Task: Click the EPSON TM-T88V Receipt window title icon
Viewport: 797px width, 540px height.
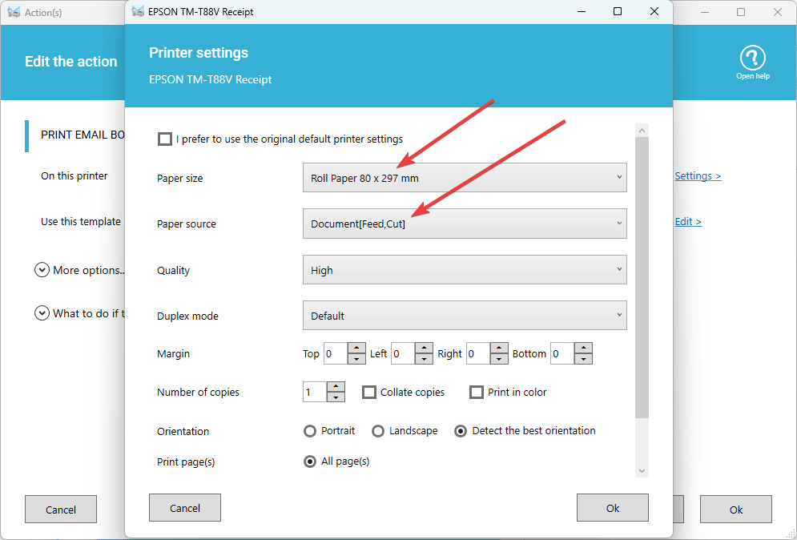Action: click(138, 12)
